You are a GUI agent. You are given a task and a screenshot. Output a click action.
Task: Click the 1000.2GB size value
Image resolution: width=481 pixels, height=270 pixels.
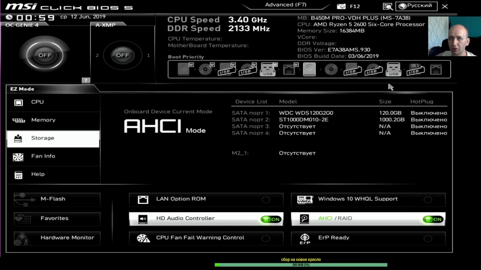(392, 120)
